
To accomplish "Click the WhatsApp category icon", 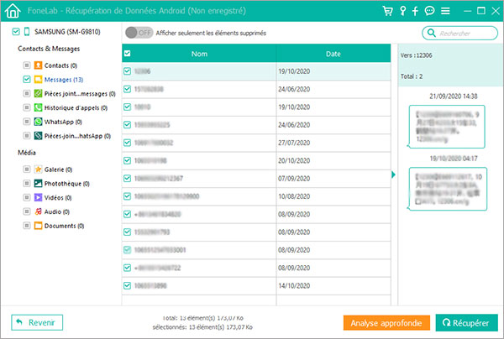I will [x=39, y=122].
